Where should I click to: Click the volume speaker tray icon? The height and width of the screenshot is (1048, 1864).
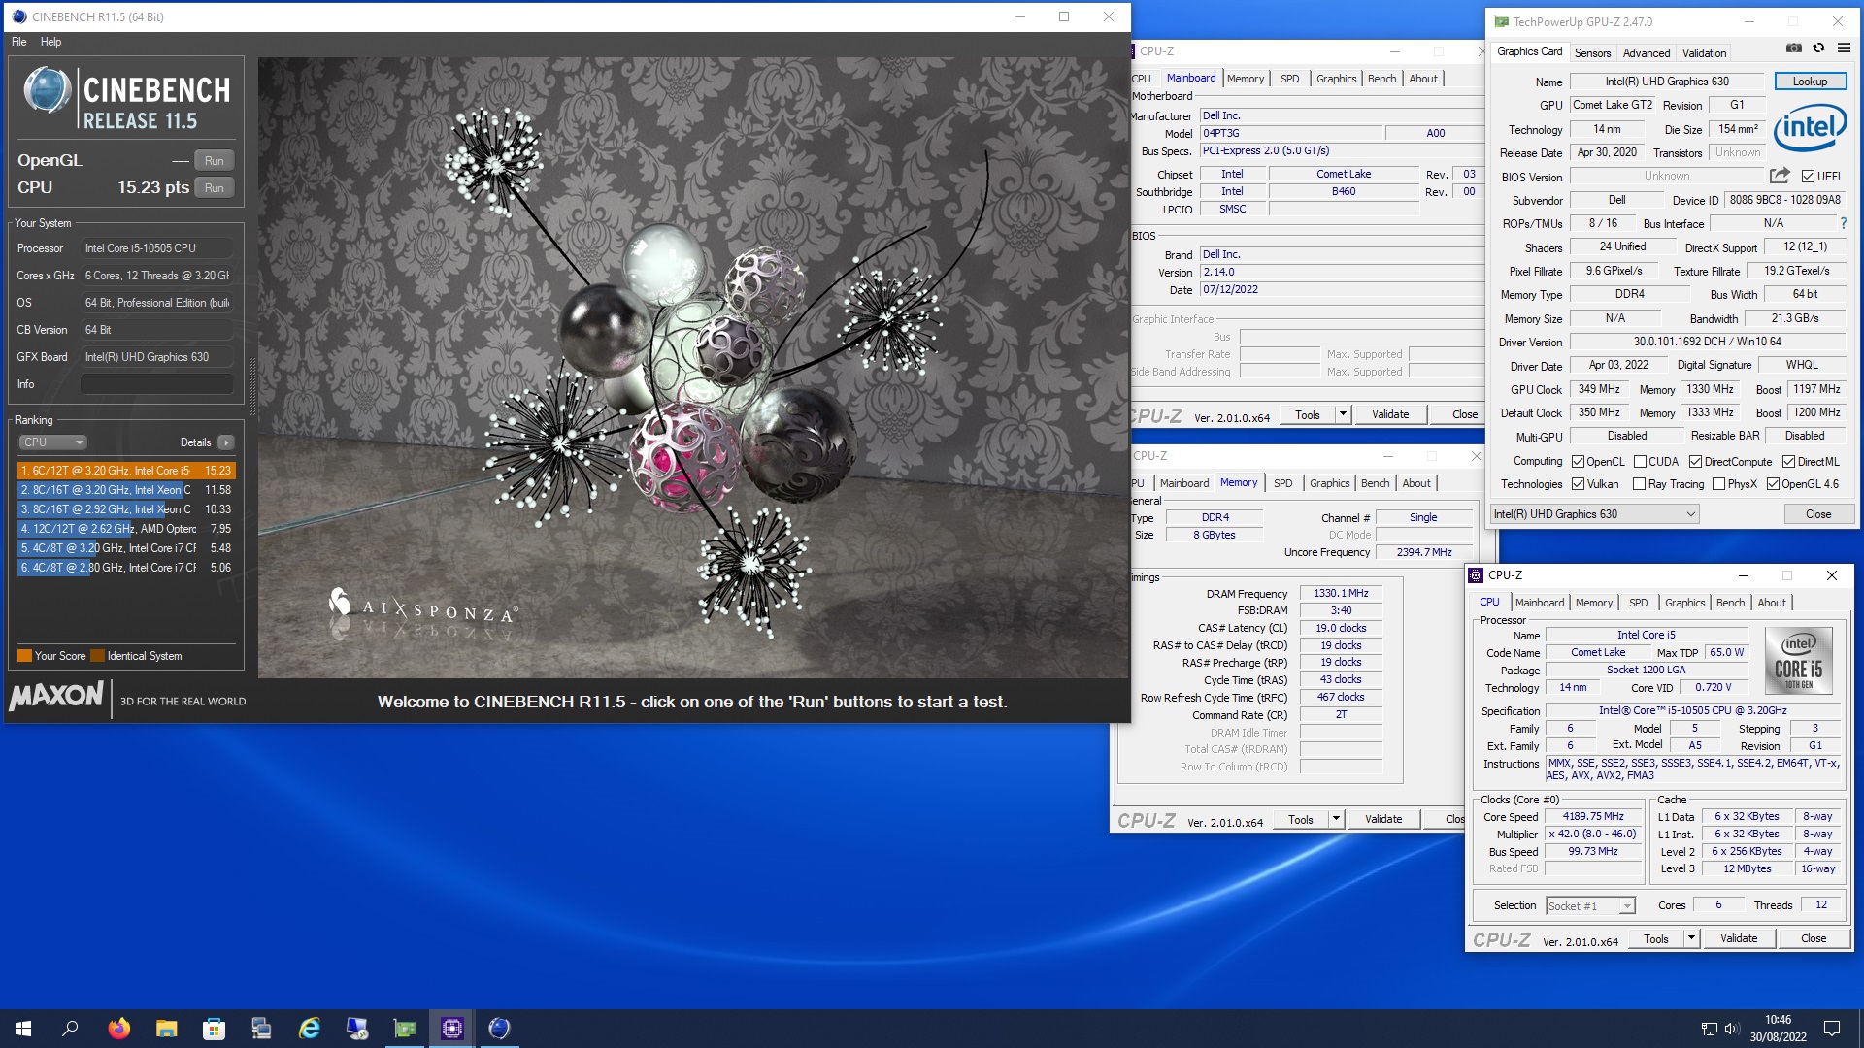click(1731, 1029)
